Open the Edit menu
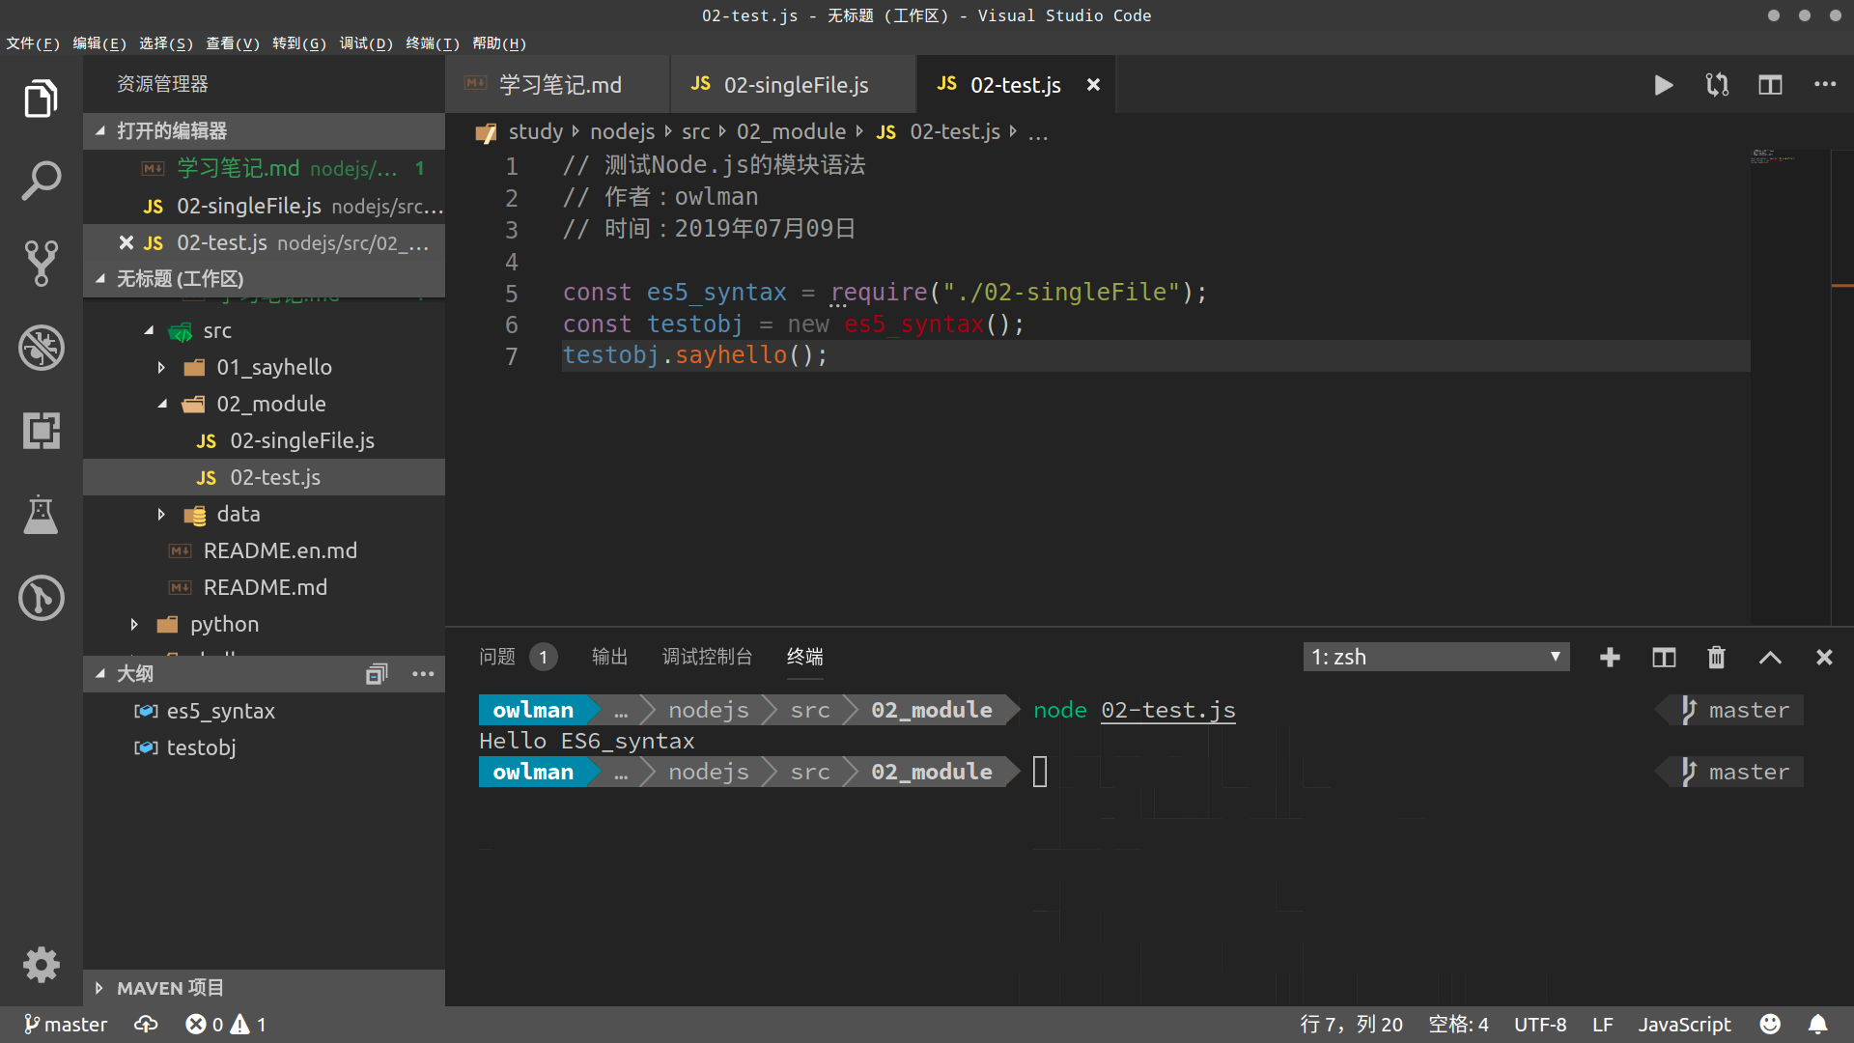This screenshot has height=1043, width=1854. [x=99, y=43]
